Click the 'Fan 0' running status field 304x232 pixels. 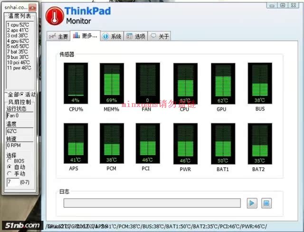[x=20, y=116]
